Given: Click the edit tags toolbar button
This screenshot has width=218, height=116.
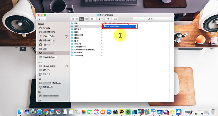Looking at the screenshot, I should click(115, 19).
